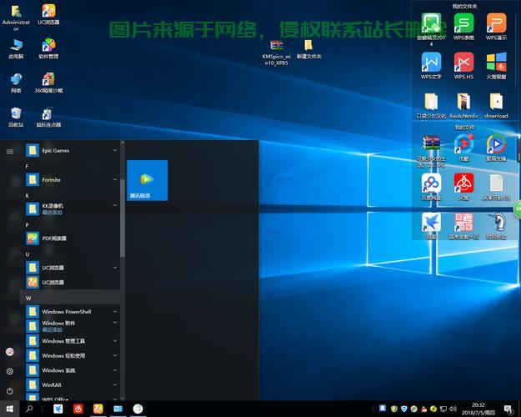Open the red 高考 app shortcut

click(463, 226)
